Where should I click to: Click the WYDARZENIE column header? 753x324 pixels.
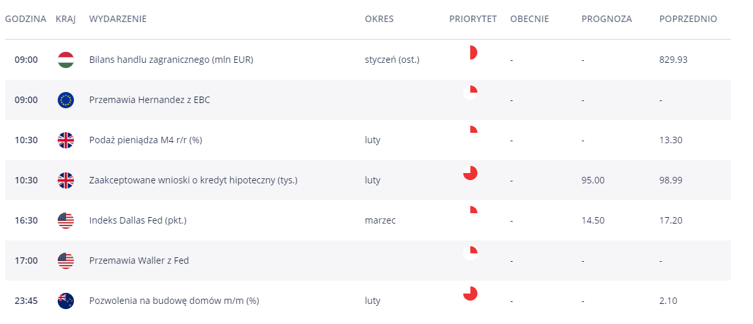pyautogui.click(x=118, y=19)
